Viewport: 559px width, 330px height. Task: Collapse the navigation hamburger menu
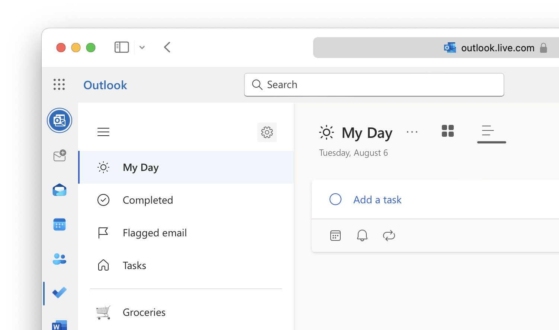[103, 132]
